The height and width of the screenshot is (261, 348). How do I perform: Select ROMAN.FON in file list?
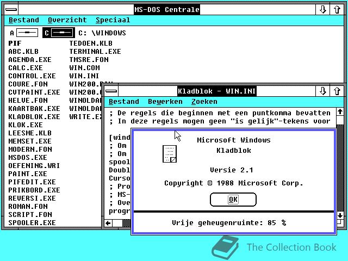[x=28, y=207]
